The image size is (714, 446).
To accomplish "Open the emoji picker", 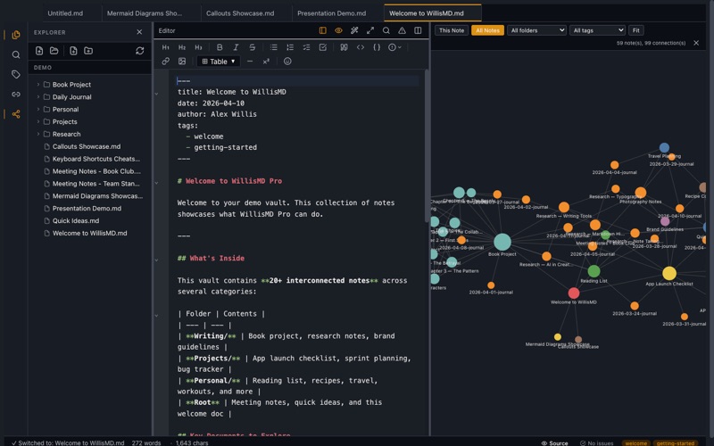I will (287, 61).
